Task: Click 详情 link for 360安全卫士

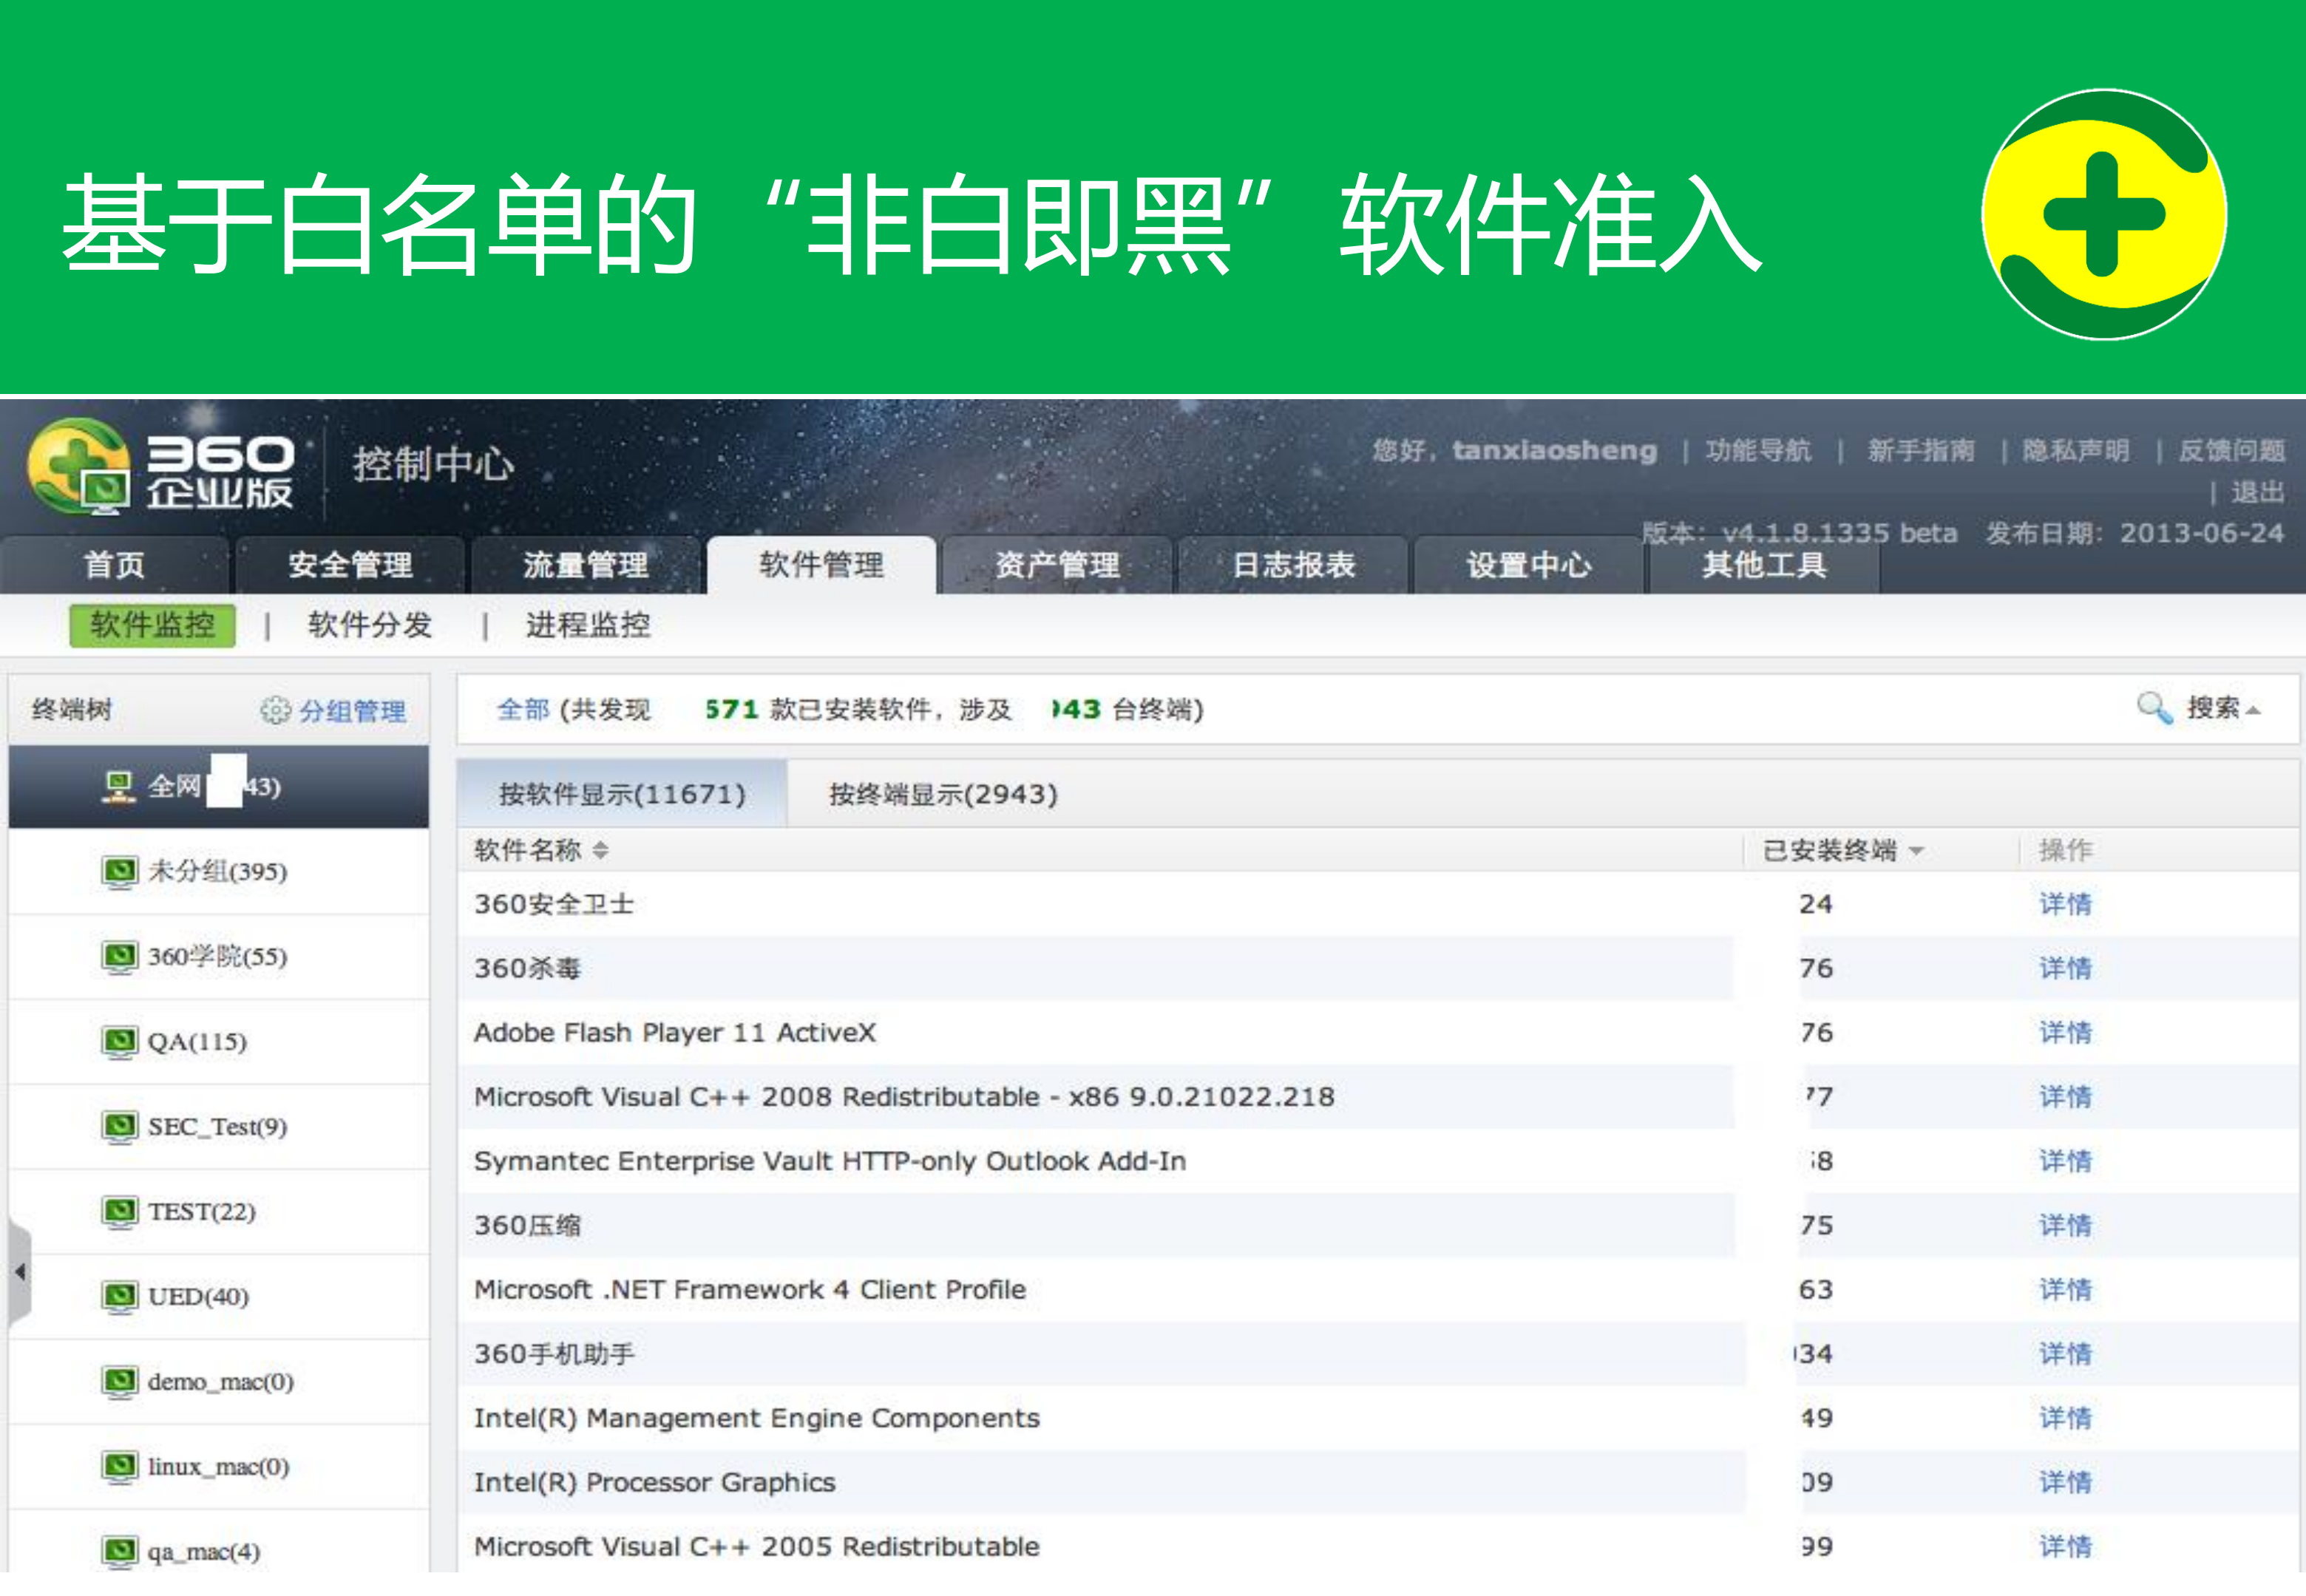Action: [x=2066, y=904]
